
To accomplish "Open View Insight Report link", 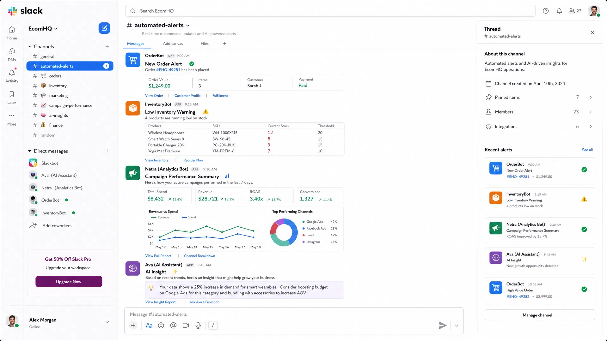I will (x=160, y=302).
